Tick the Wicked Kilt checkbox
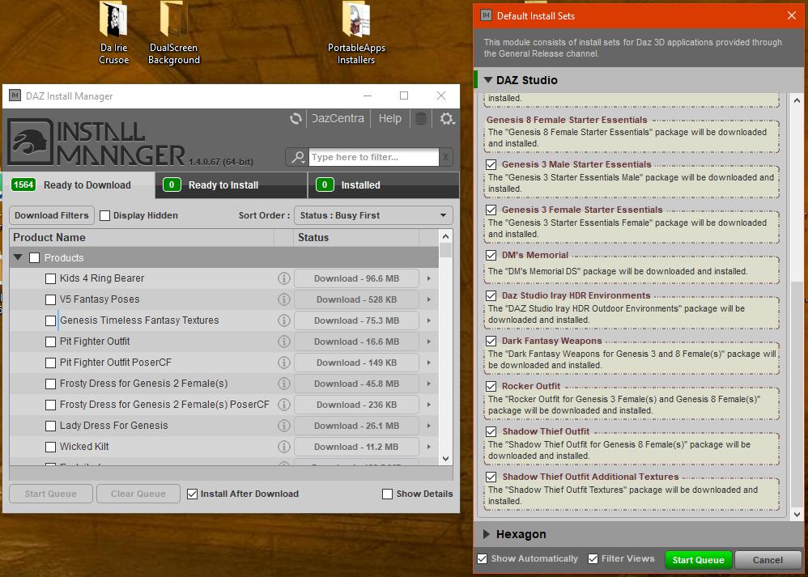 [50, 448]
